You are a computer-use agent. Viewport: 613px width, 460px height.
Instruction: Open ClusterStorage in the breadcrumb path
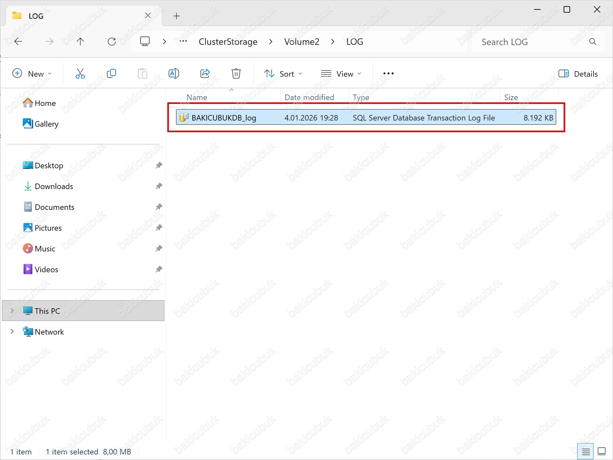point(228,42)
